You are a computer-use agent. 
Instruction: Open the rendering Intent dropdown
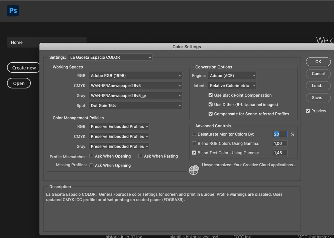232,86
